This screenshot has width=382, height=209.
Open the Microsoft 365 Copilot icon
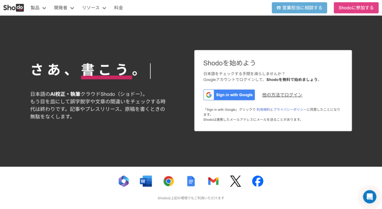(x=124, y=181)
